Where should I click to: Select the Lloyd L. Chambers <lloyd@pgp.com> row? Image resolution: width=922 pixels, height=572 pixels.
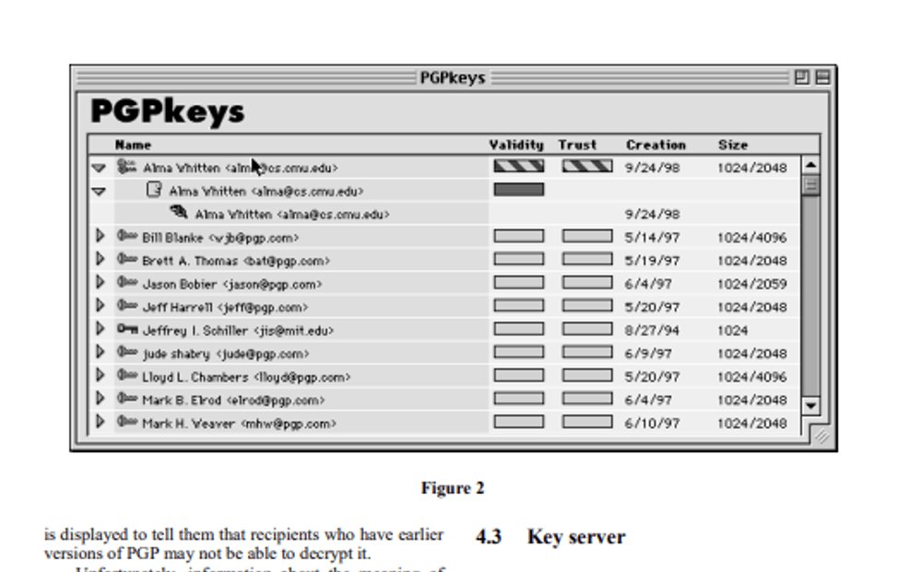click(445, 376)
